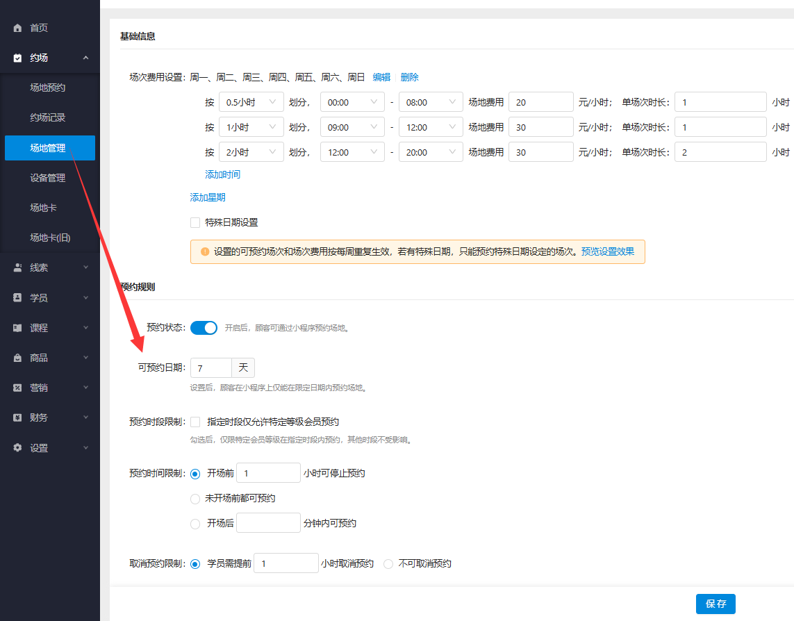Expand the 20:00 end time dropdown
Image resolution: width=794 pixels, height=621 pixels.
pyautogui.click(x=431, y=151)
